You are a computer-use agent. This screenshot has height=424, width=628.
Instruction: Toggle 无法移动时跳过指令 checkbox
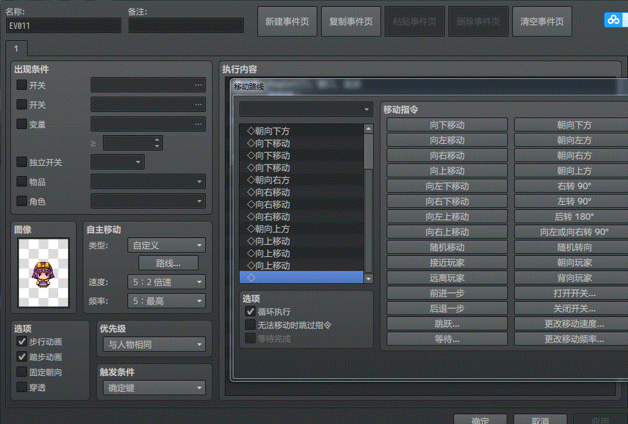pyautogui.click(x=251, y=325)
